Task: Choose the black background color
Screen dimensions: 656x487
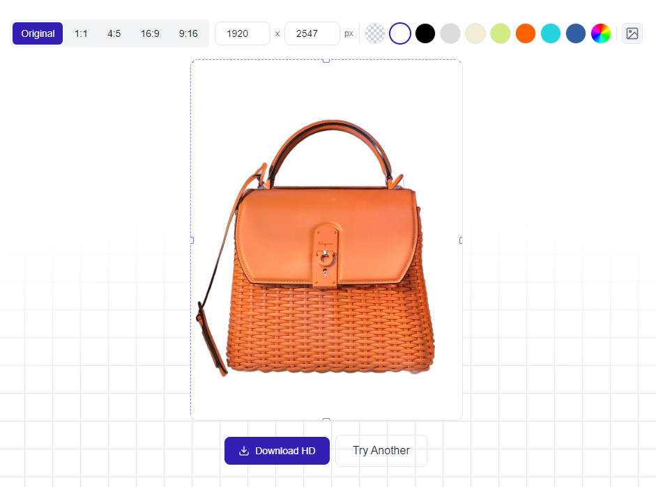Action: 425,33
